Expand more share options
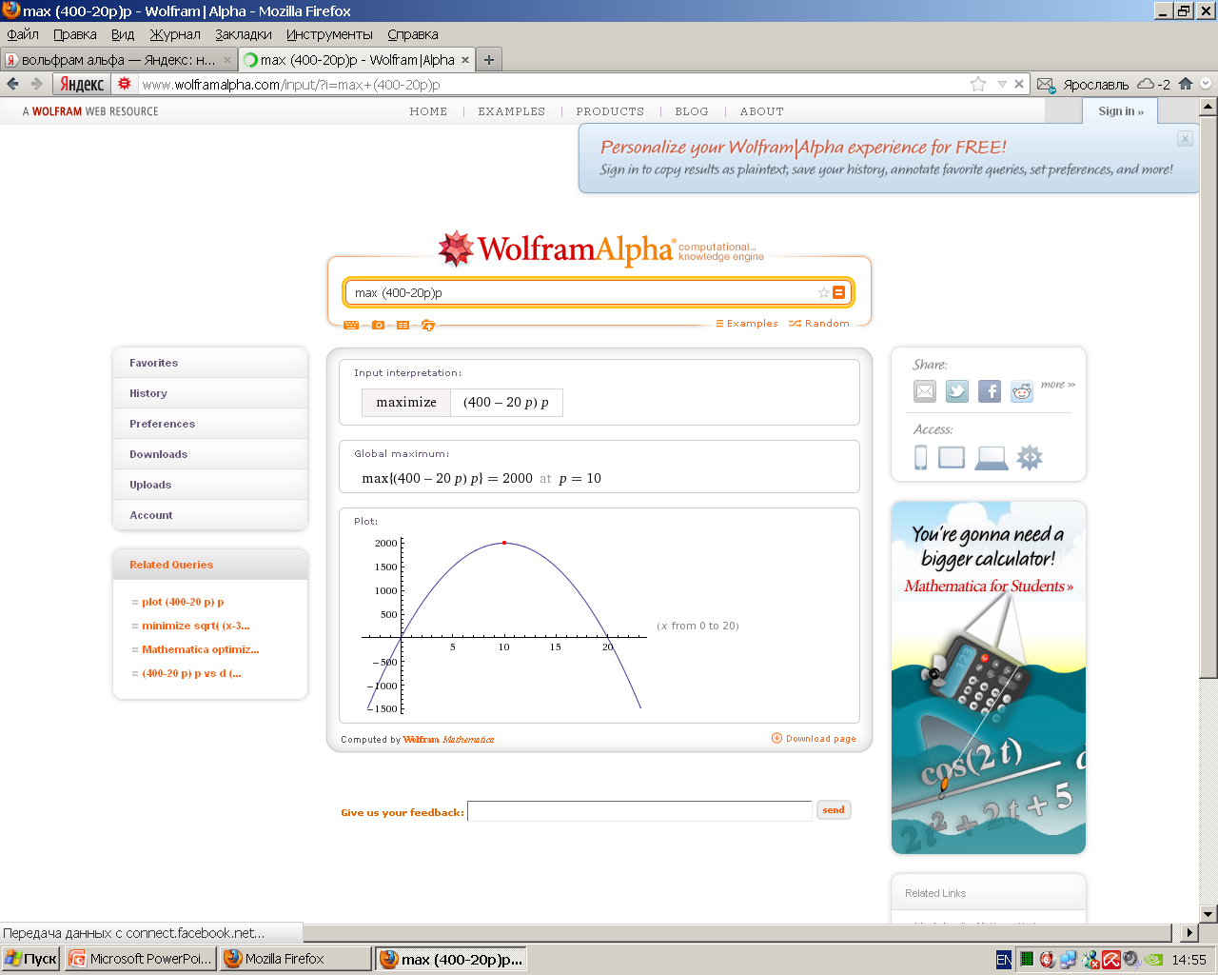The image size is (1218, 975). click(1058, 385)
